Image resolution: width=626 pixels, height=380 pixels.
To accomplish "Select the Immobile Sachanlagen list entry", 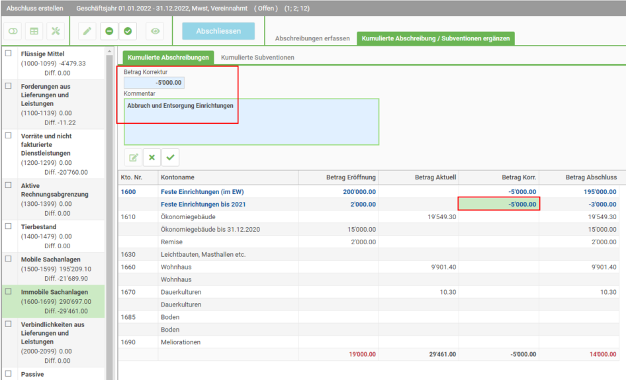I will click(53, 301).
